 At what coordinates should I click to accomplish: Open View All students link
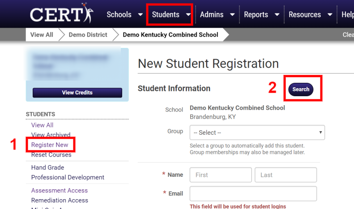coord(42,125)
